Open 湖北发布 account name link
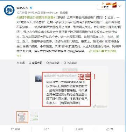This screenshot has height=132, width=126. pyautogui.click(x=22, y=8)
